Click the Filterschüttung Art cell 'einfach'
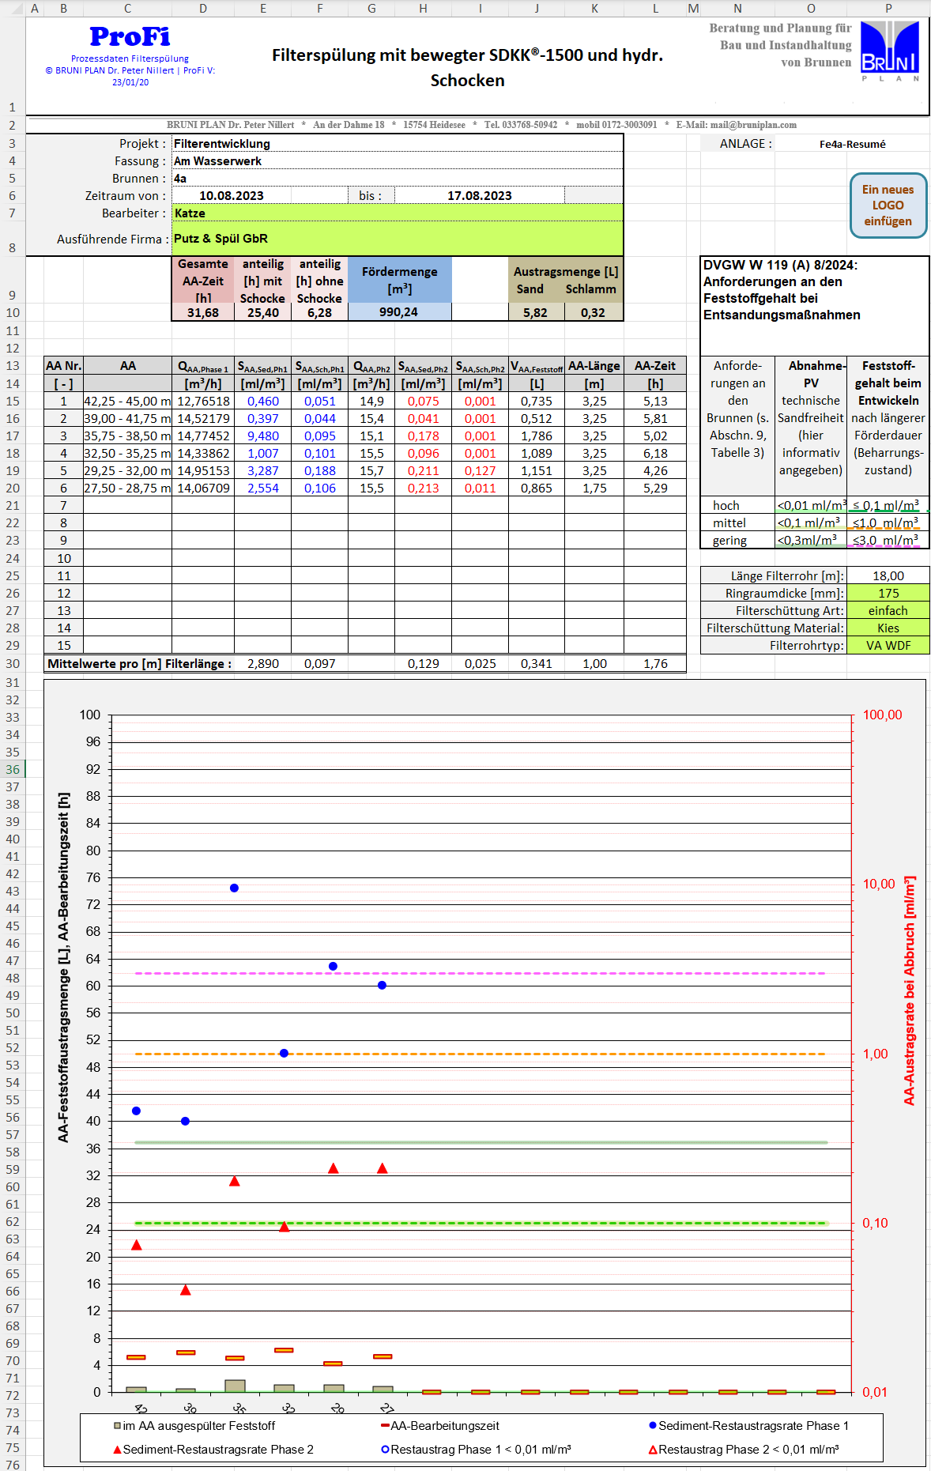The width and height of the screenshot is (931, 1471). (x=888, y=611)
